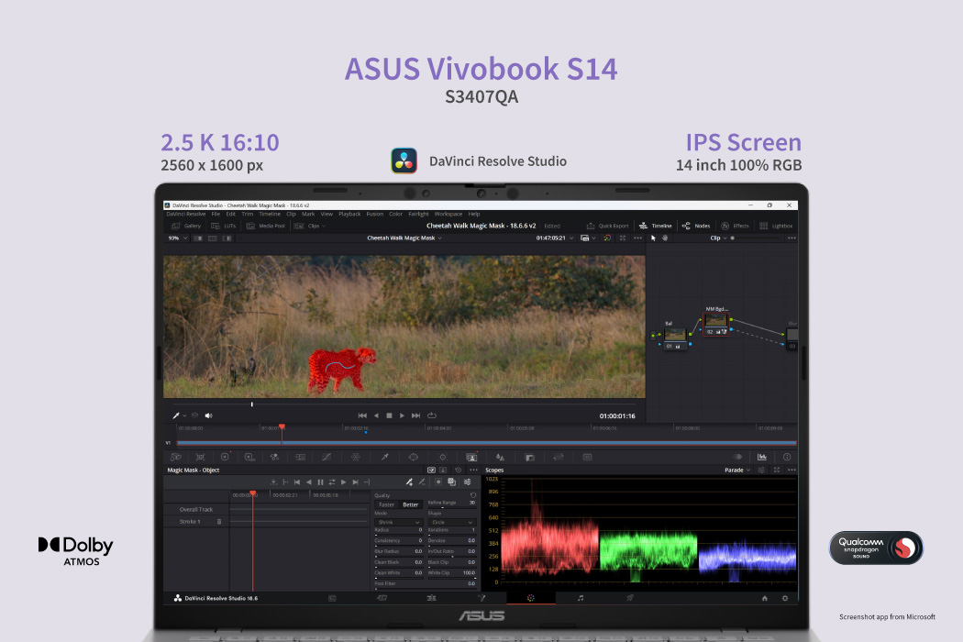Open the Tracker palette
The height and width of the screenshot is (642, 963).
443,457
